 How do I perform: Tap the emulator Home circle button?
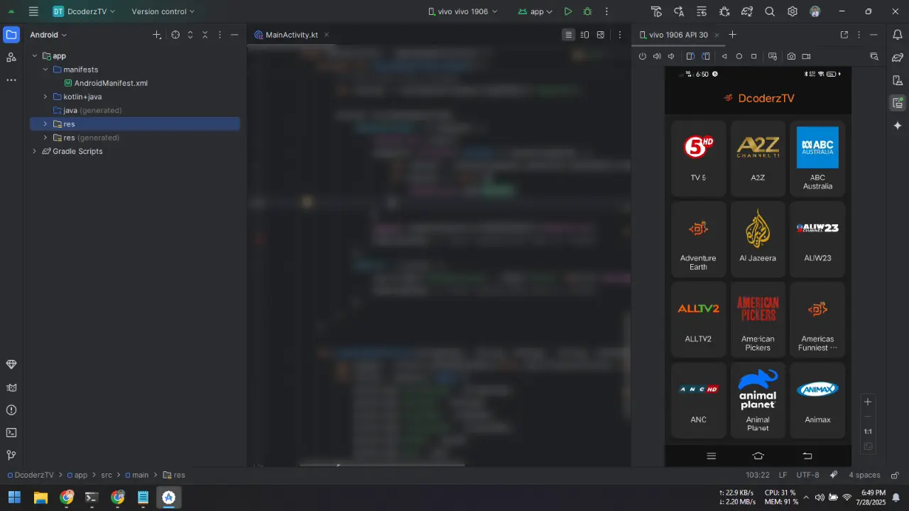[x=739, y=56]
